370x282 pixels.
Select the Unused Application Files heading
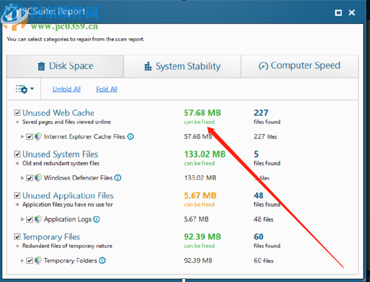click(x=68, y=196)
